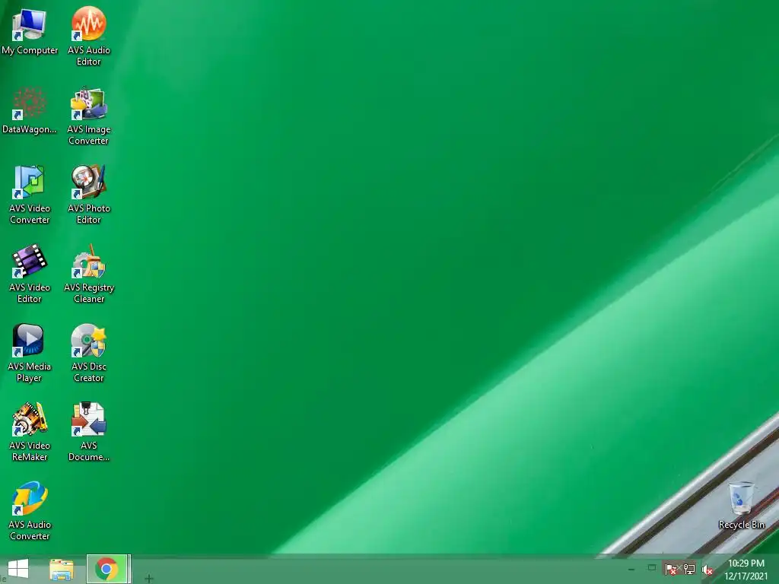Switch to Google Chrome in the taskbar

click(107, 569)
